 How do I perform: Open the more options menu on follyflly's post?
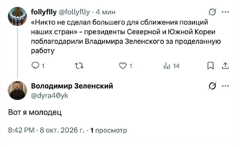tap(226, 12)
